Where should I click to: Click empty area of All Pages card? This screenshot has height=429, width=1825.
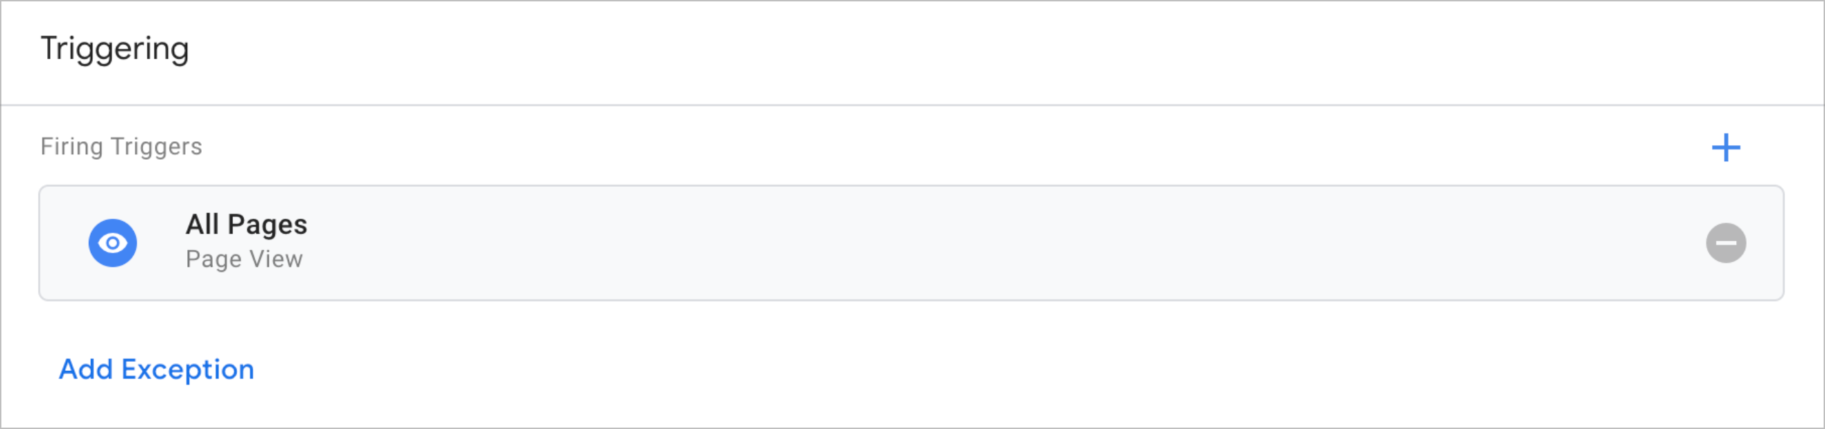992,243
